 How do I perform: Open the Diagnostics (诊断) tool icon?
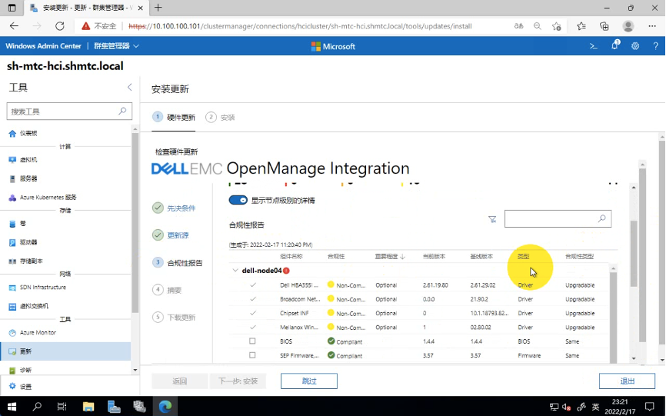click(12, 370)
